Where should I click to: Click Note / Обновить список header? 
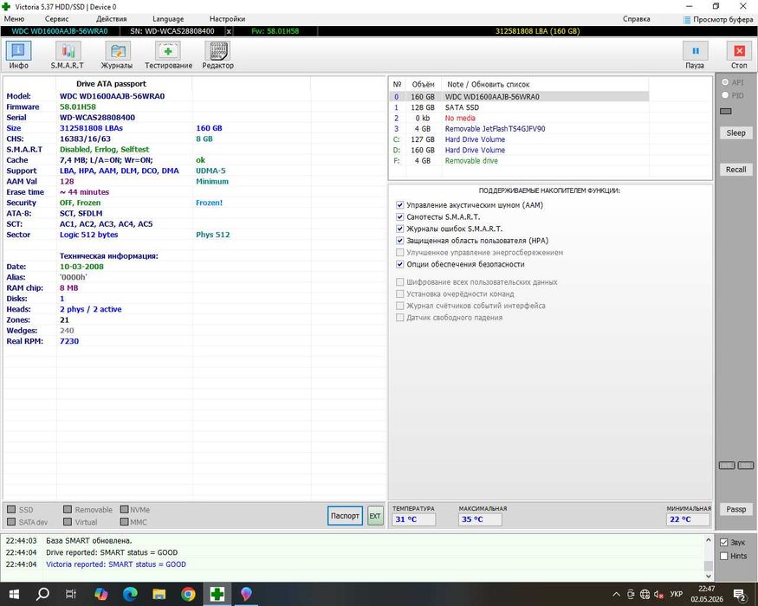click(489, 85)
